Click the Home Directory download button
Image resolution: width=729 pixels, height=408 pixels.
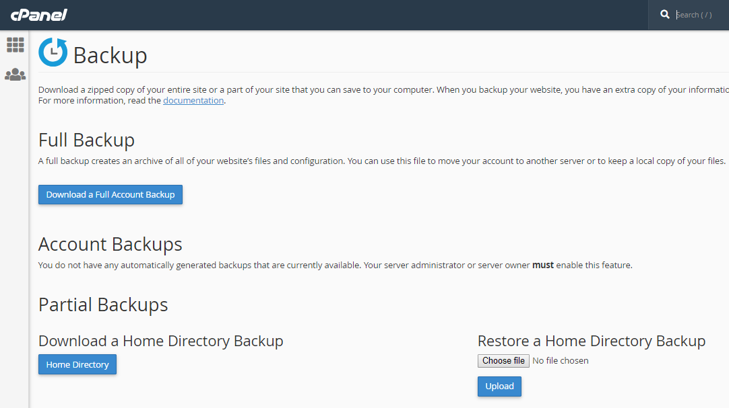pos(77,364)
